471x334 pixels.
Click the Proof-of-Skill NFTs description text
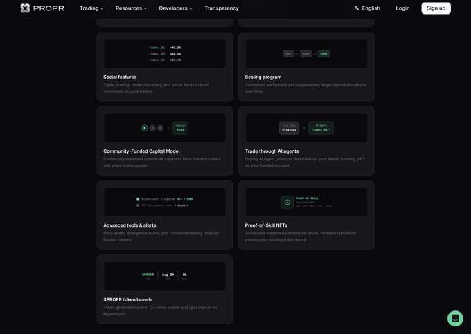point(301,236)
